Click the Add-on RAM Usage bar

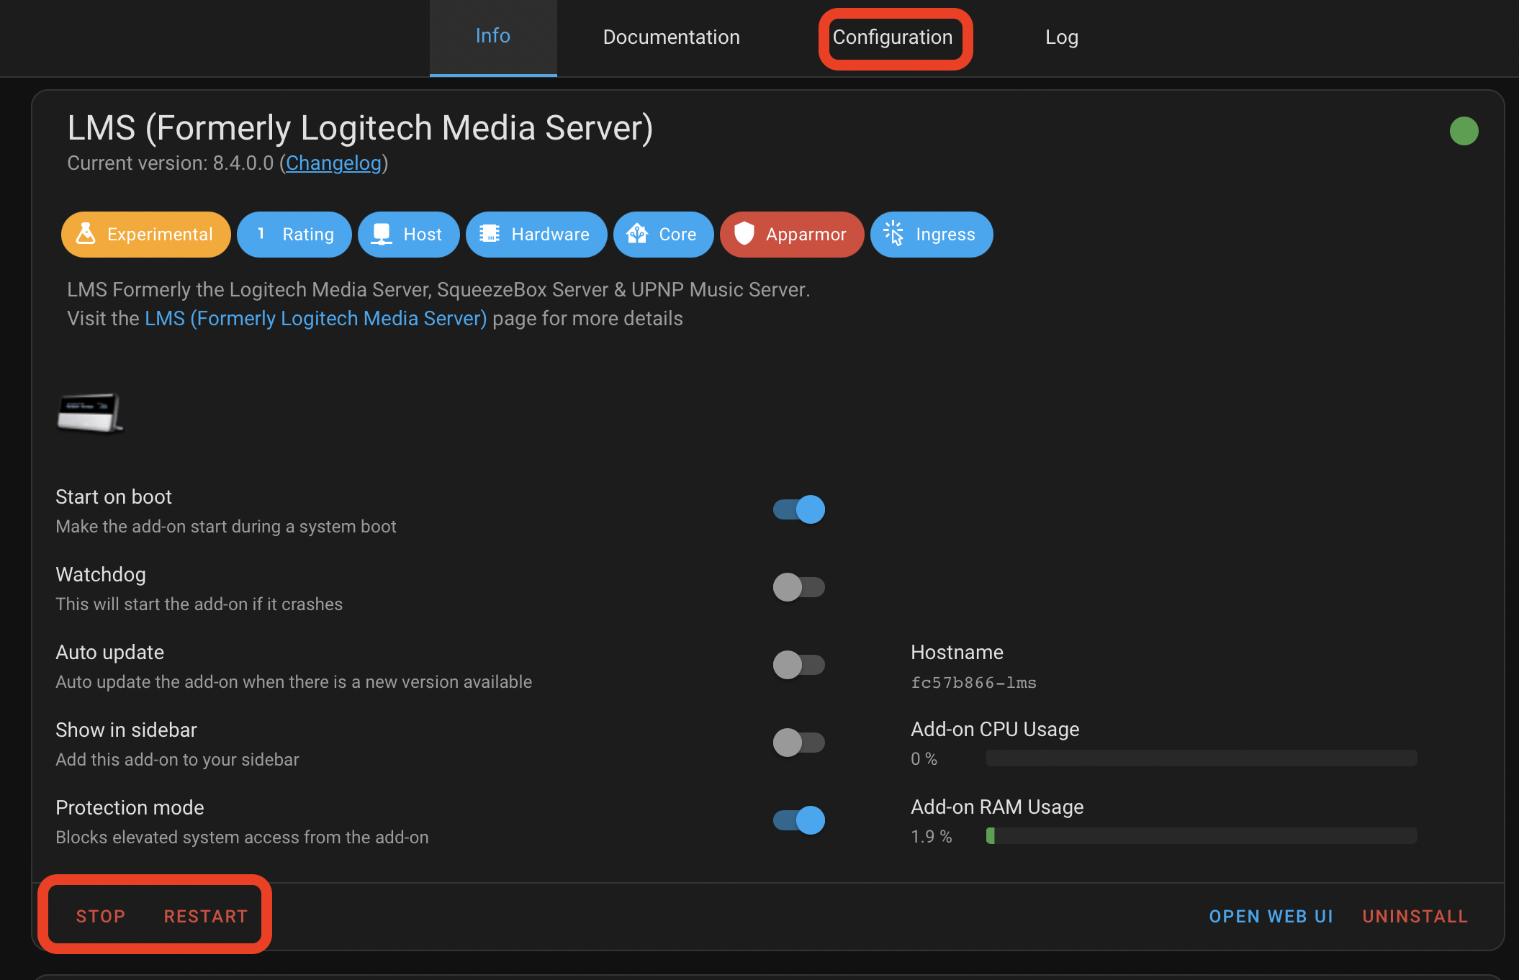tap(1202, 836)
